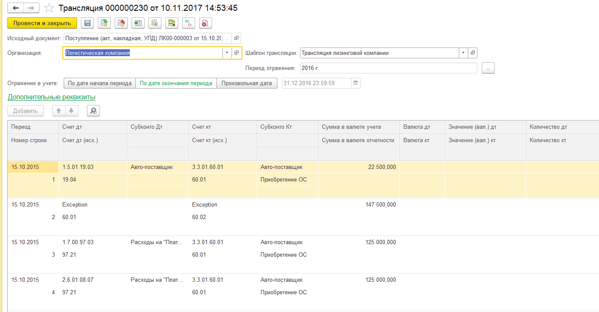Screen dimensions: 599x312
Task: Click the "Субконто Дт" column header
Action: (x=146, y=127)
